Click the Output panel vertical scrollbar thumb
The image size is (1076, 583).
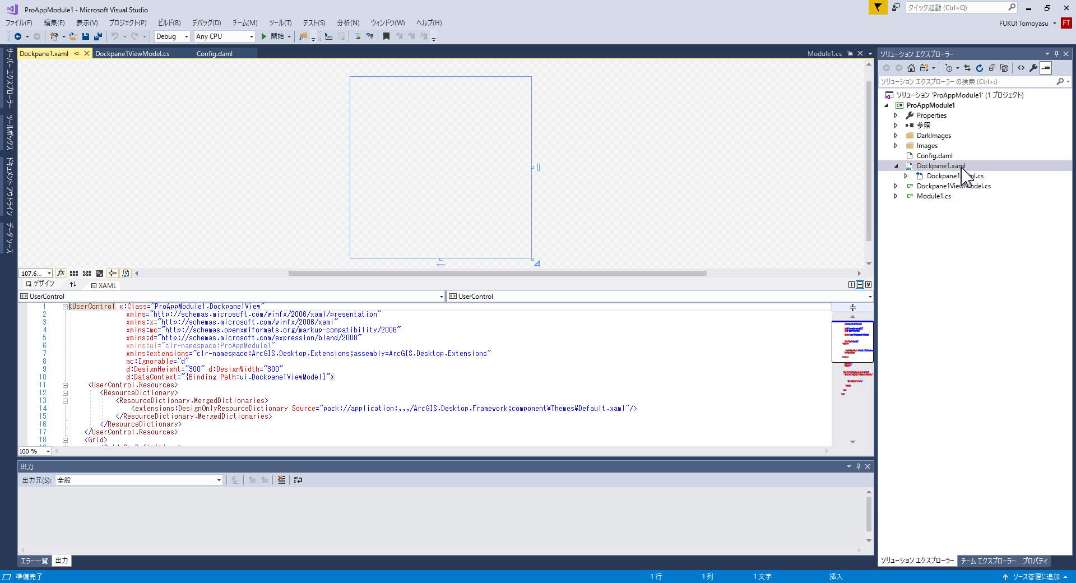click(869, 514)
